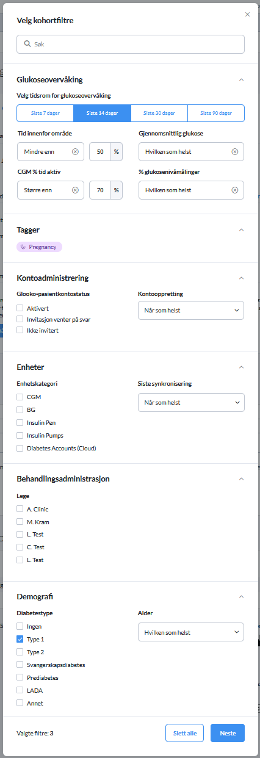The width and height of the screenshot is (260, 758).
Task: Click the 70 percent value field
Action: pos(100,190)
